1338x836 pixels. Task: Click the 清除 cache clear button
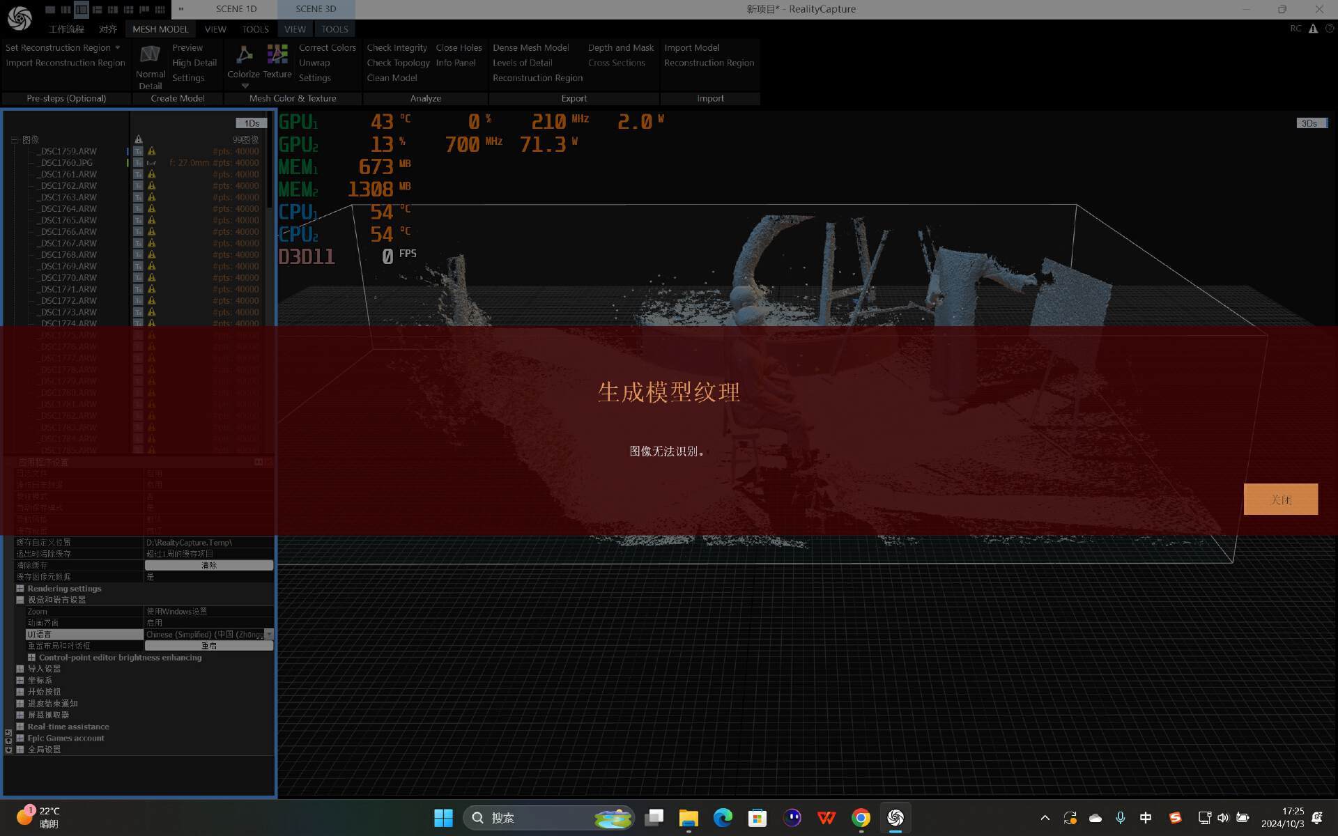pos(208,566)
